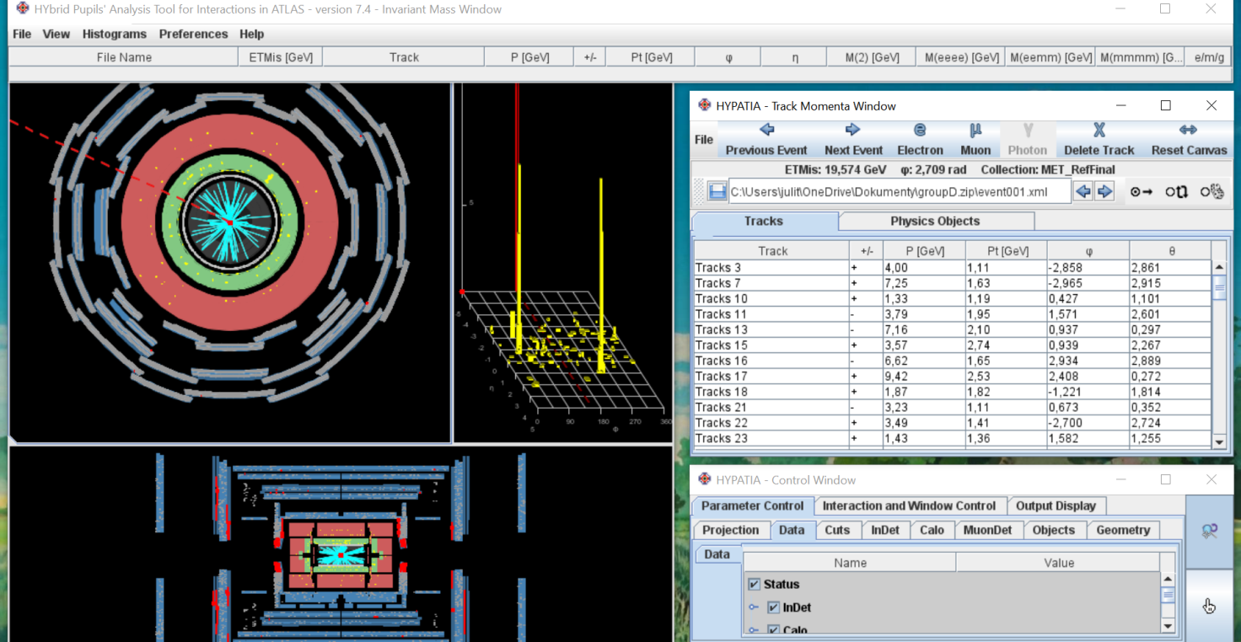Open the InDet sub-tab
This screenshot has height=642, width=1241.
click(885, 530)
